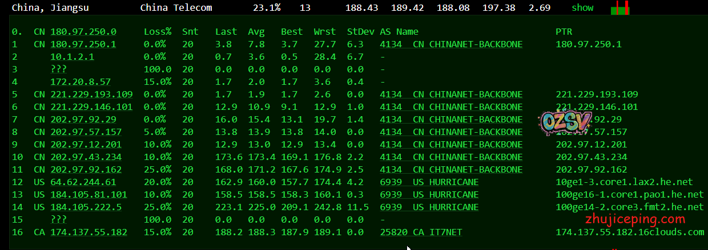Click the green 'show' toggle link
Screen dimensions: 708x250
pyautogui.click(x=582, y=8)
